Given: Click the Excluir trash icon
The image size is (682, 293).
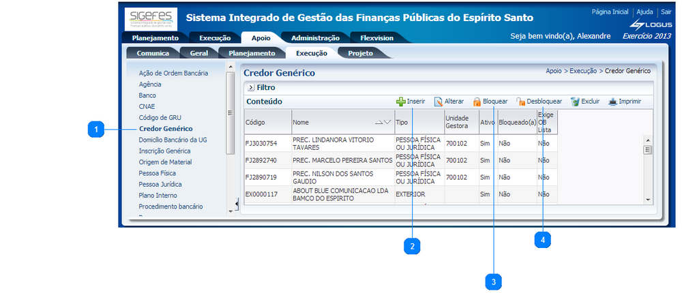Looking at the screenshot, I should [x=575, y=102].
